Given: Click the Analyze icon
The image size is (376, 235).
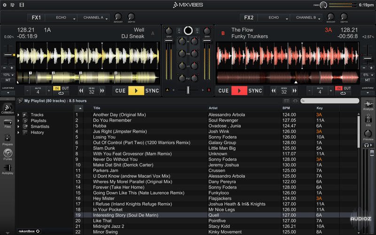Looking at the screenshot, I should click(x=368, y=105).
